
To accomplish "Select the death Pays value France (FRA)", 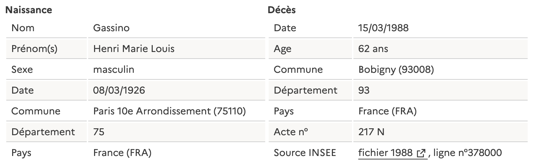I will [387, 111].
